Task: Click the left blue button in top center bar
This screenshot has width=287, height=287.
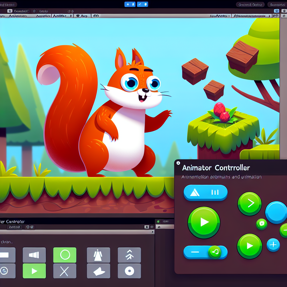Action: coord(128,4)
